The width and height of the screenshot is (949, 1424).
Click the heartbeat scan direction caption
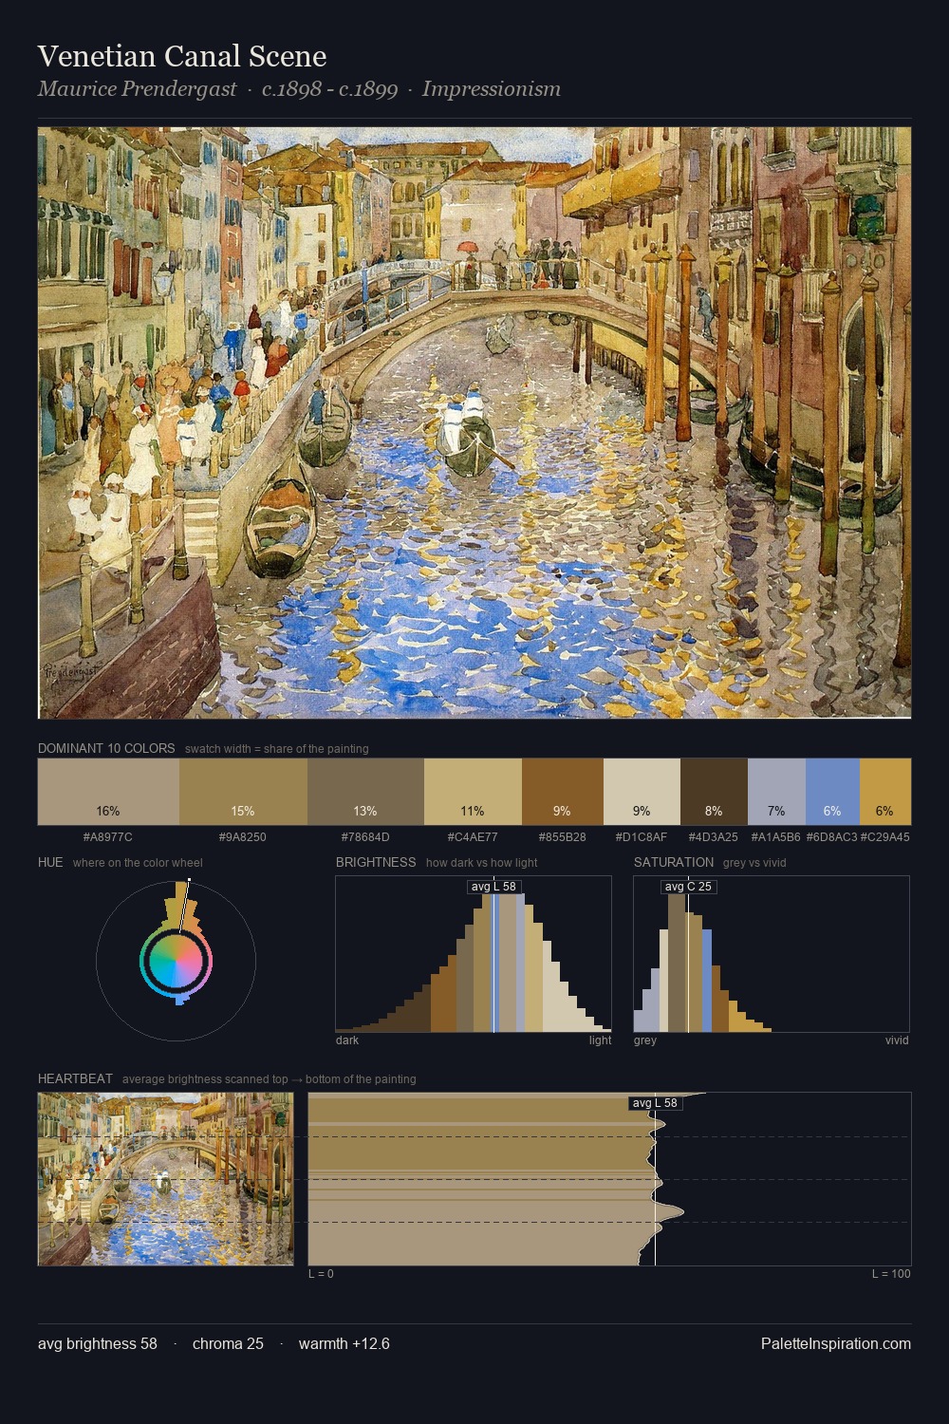tap(270, 1079)
